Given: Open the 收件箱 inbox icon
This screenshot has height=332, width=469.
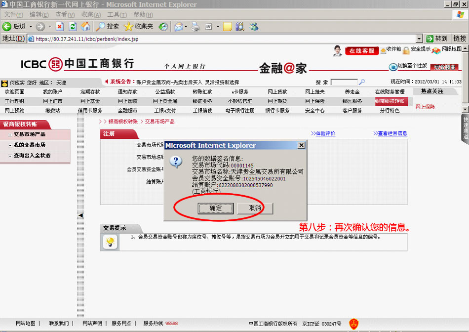Looking at the screenshot, I should pos(383,51).
